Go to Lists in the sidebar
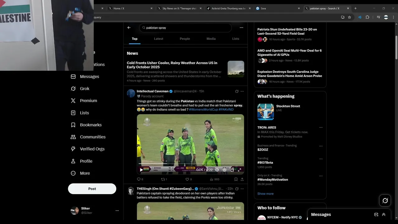Viewport: 398px width, 224px height. tap(80, 113)
